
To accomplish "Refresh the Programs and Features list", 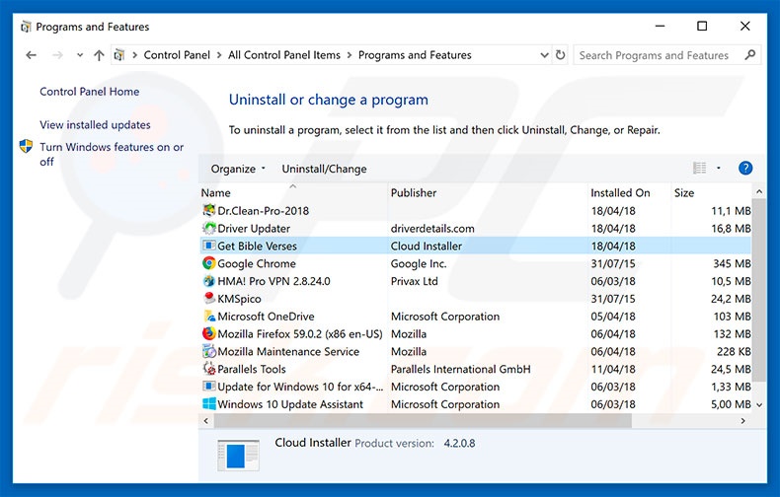I will [560, 54].
